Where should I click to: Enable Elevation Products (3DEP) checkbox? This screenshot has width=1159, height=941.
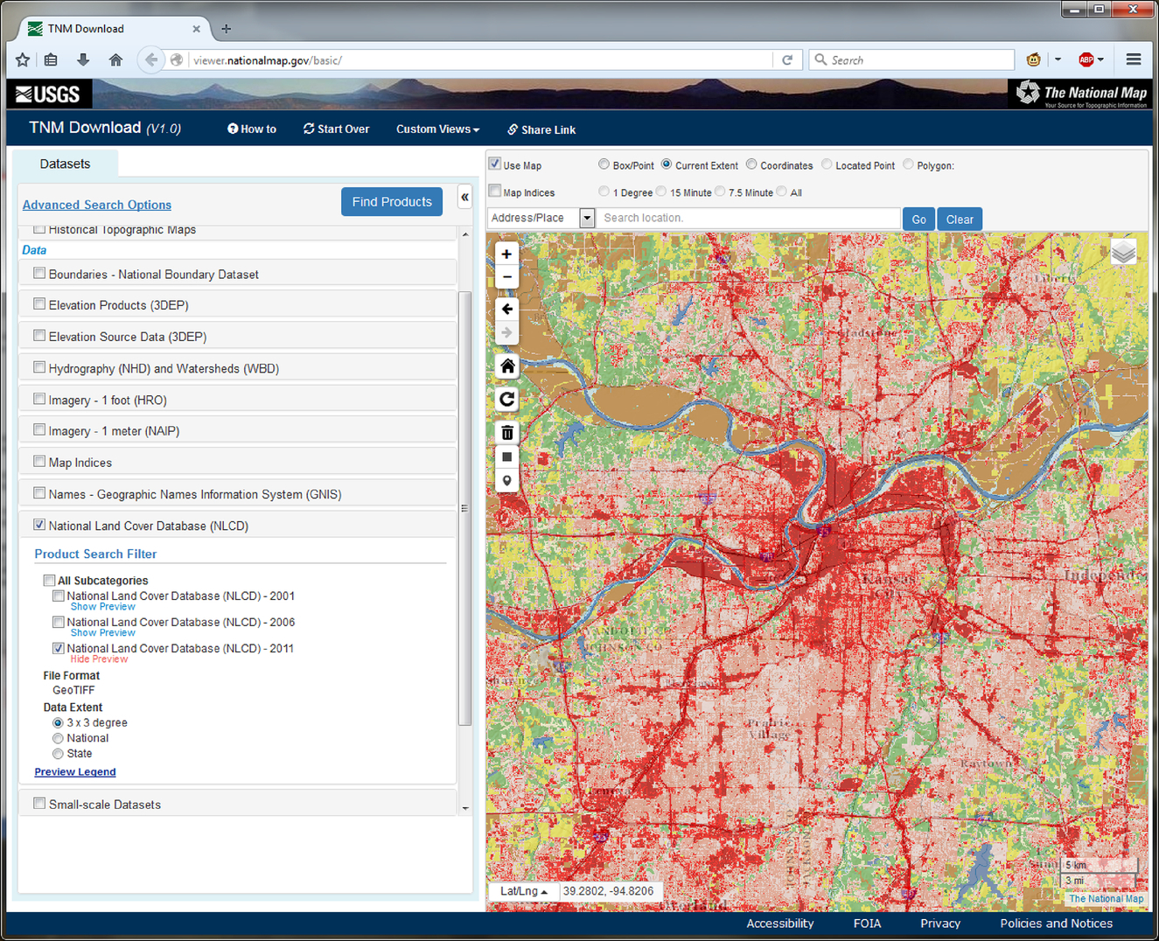[39, 304]
